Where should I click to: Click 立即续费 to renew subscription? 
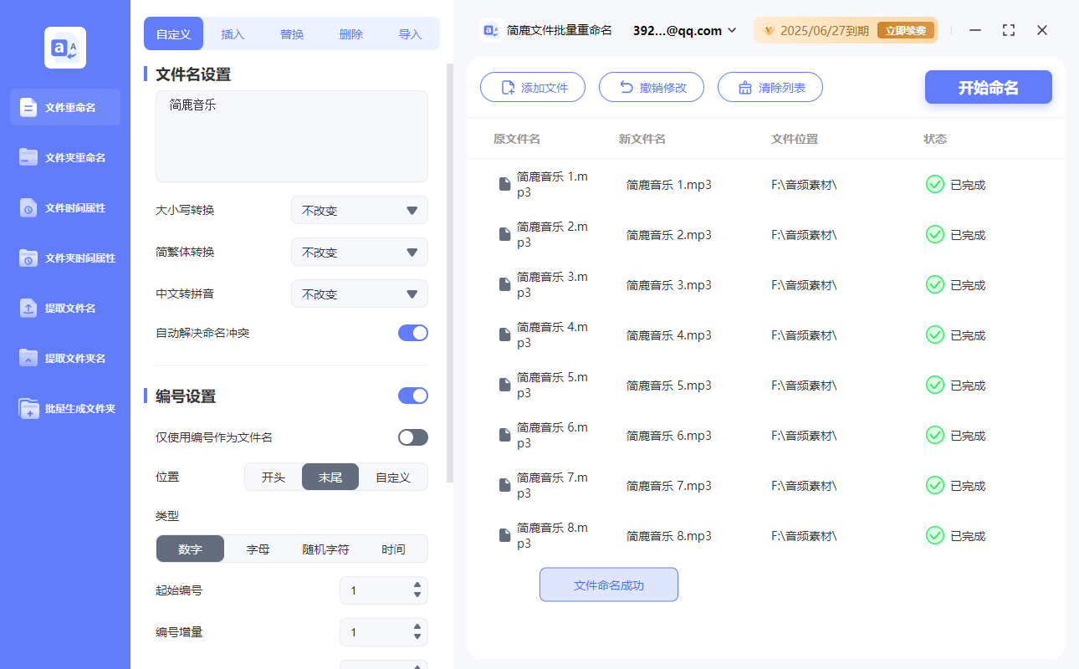[906, 29]
